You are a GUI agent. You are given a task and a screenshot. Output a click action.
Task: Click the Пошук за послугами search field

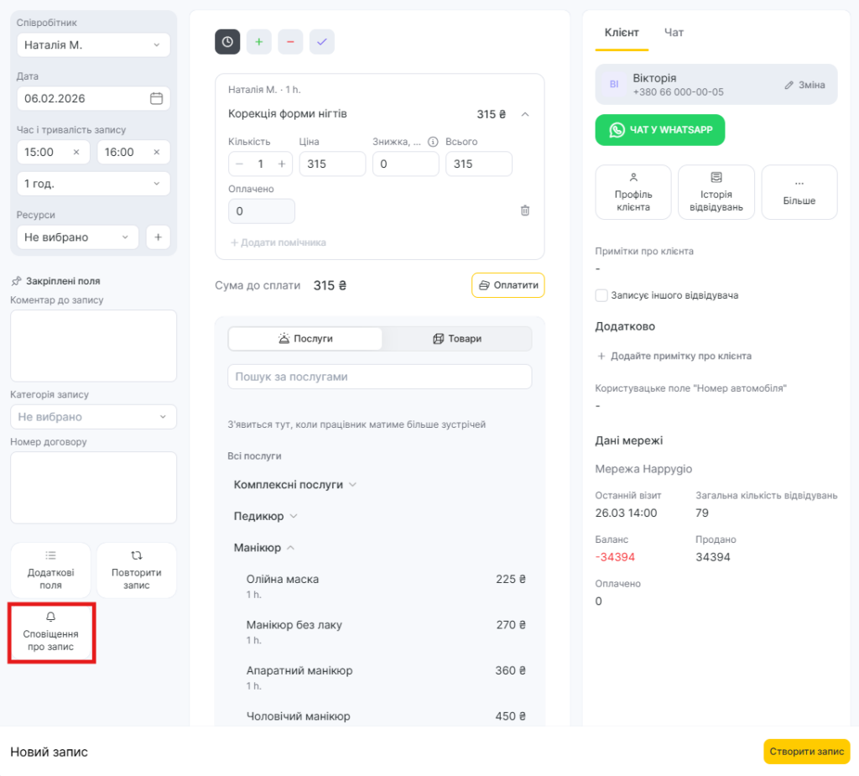[379, 377]
